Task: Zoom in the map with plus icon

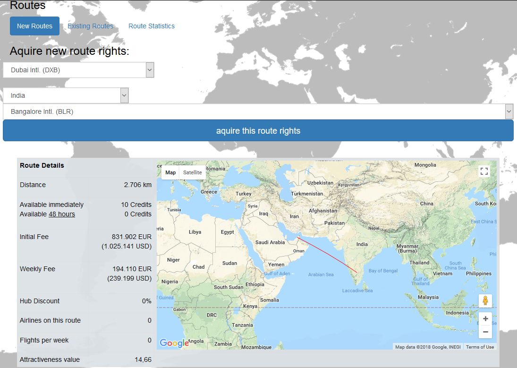Action: [x=485, y=319]
